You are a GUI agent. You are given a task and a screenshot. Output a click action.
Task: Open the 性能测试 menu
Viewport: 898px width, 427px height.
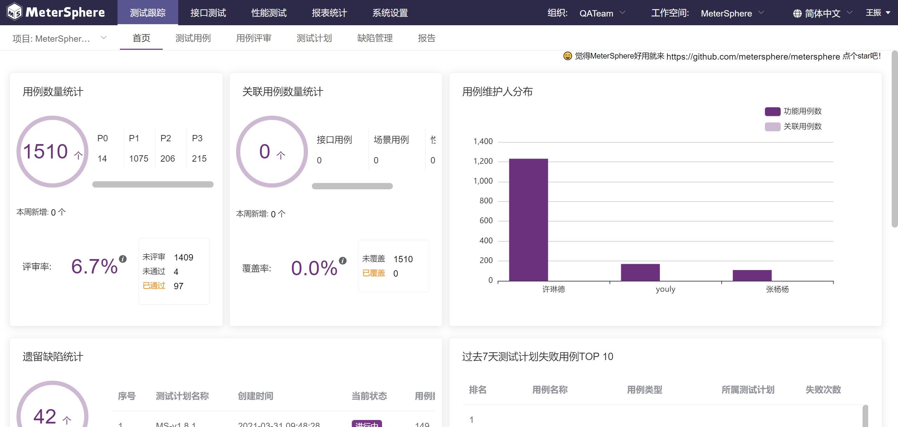pos(269,13)
